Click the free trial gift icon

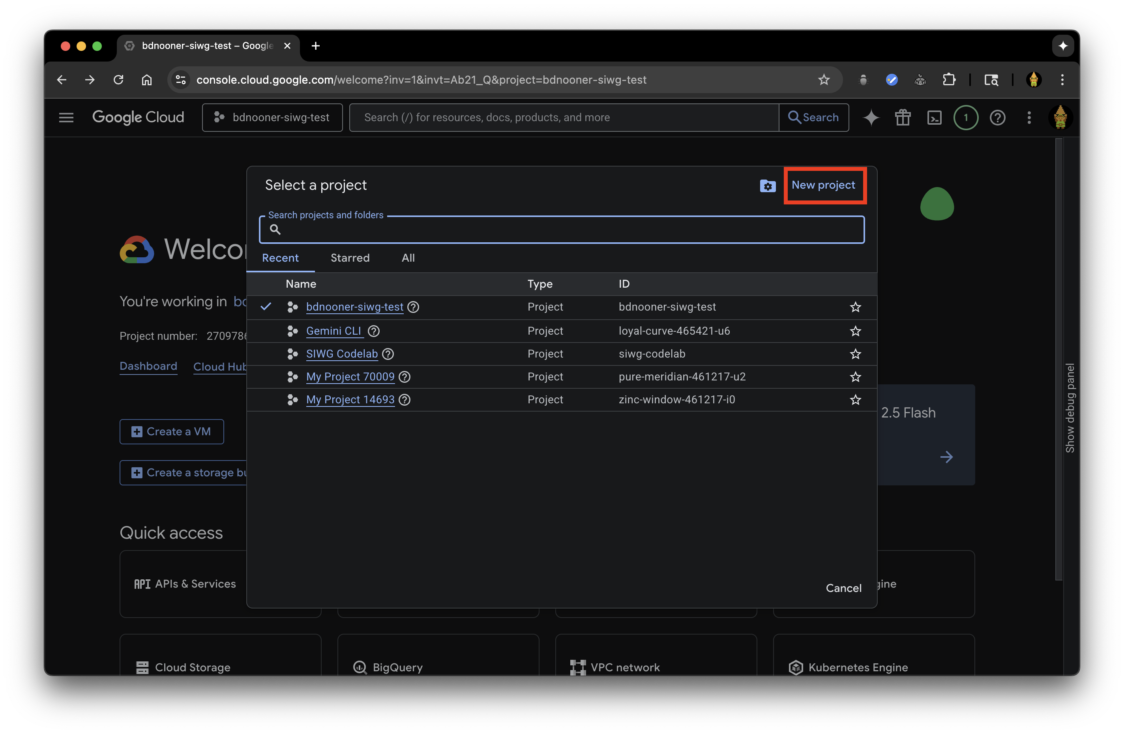tap(903, 118)
